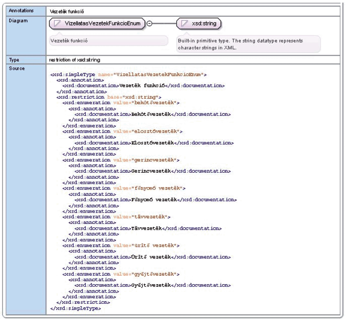Image resolution: width=346 pixels, height=321 pixels.
Task: Click the 'restriction of xsd:string' type text
Action: [75, 60]
